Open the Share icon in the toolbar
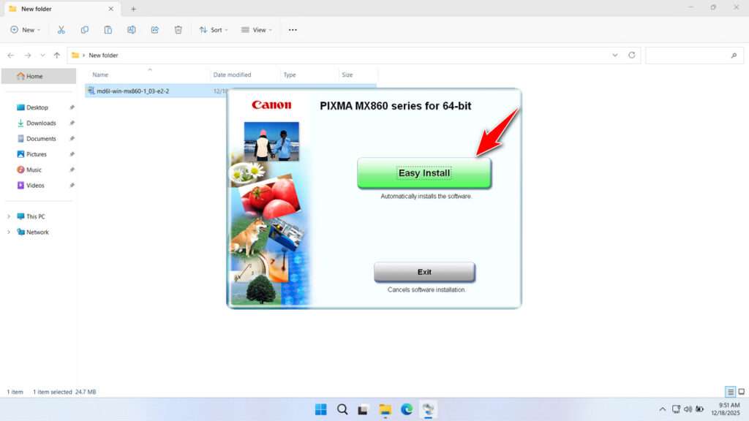 pos(154,29)
